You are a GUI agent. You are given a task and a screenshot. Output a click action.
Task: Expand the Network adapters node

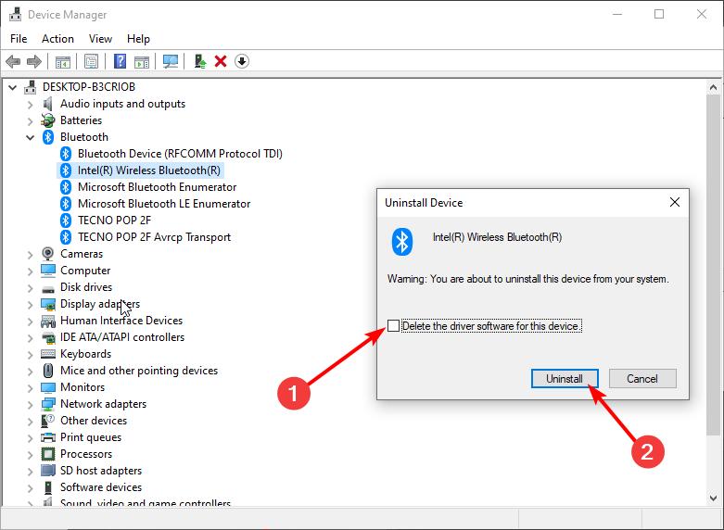[x=30, y=404]
